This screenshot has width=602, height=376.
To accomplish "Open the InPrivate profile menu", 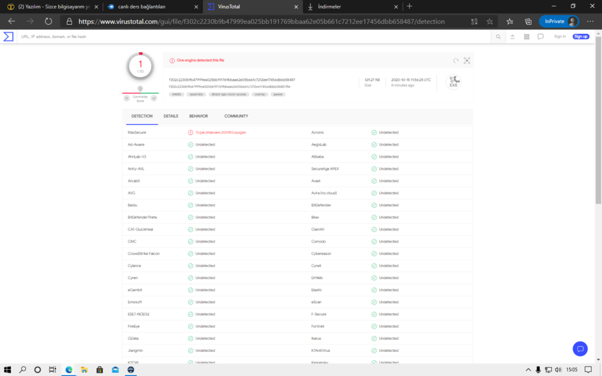I will [559, 21].
